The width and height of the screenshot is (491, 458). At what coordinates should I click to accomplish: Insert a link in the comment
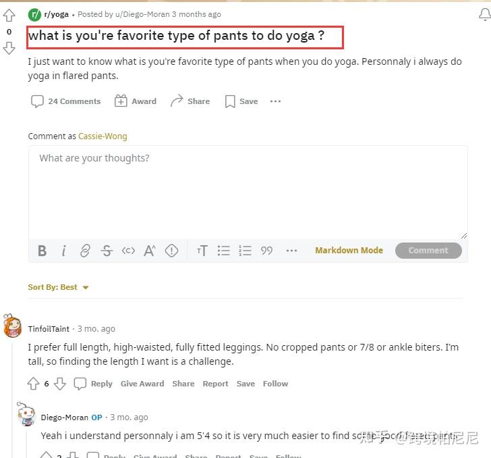point(85,251)
